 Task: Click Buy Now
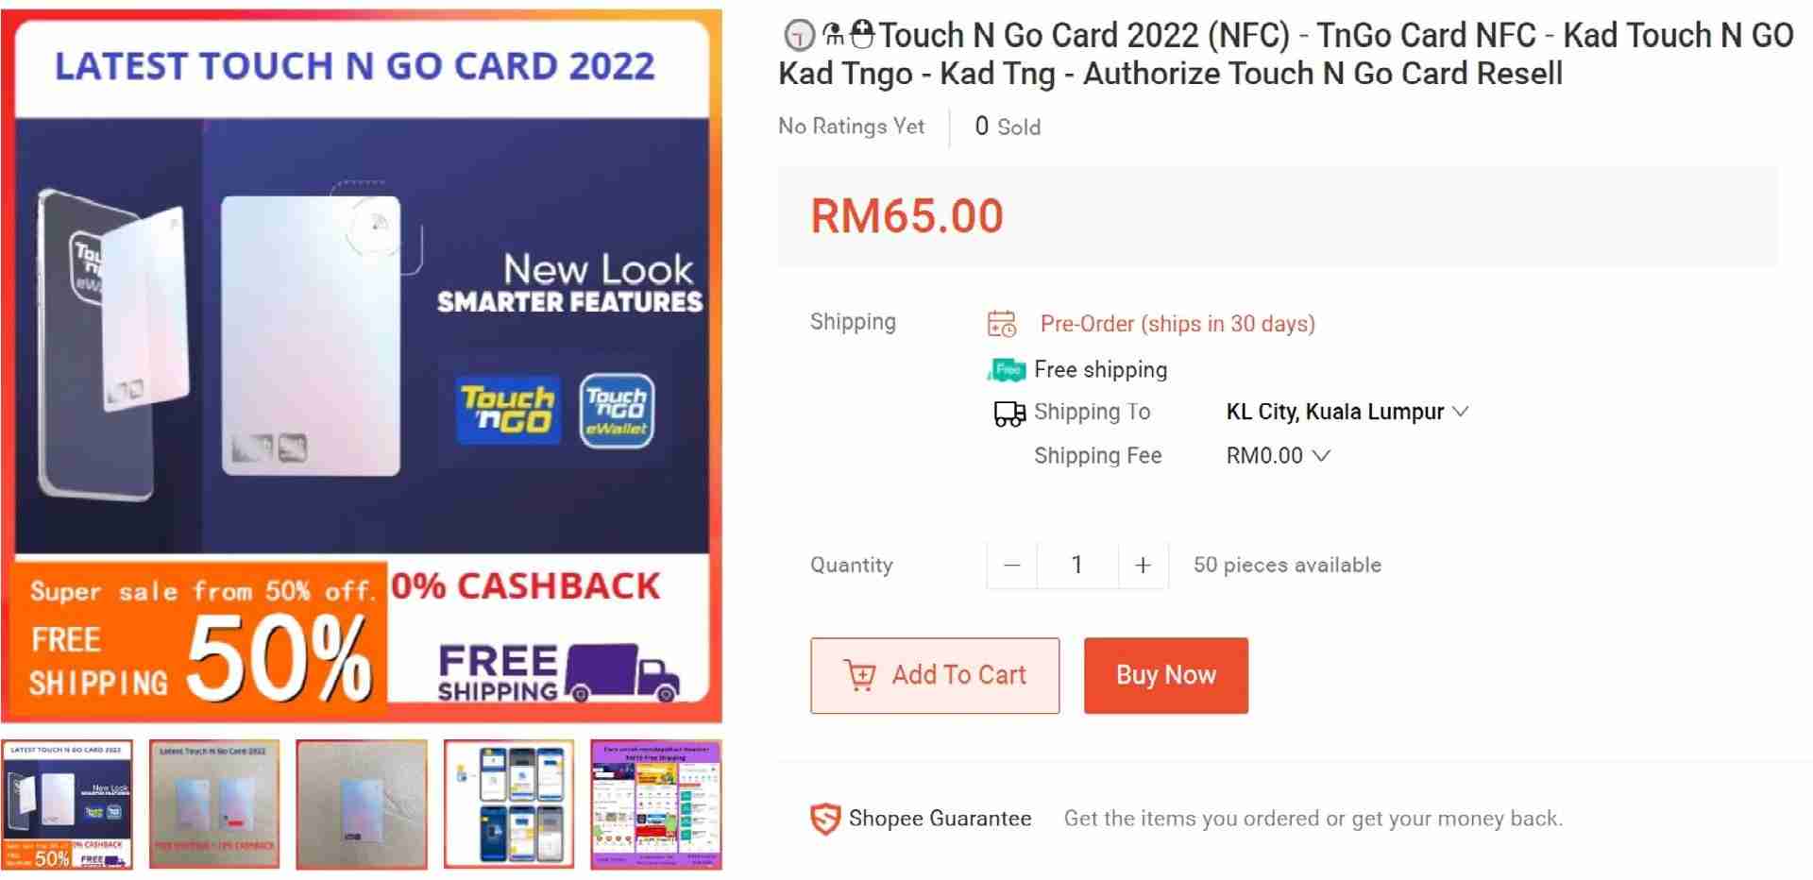tap(1165, 675)
